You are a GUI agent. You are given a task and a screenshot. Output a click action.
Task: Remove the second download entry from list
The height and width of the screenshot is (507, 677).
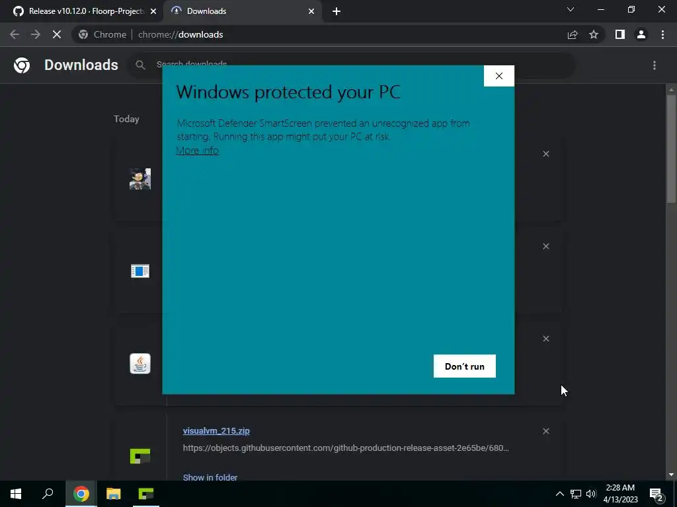545,246
